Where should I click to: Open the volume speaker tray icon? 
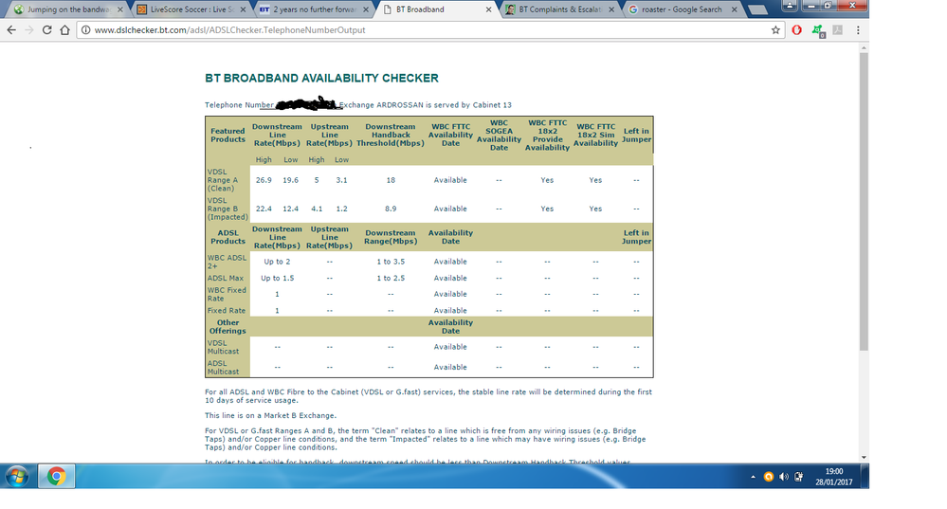[783, 477]
